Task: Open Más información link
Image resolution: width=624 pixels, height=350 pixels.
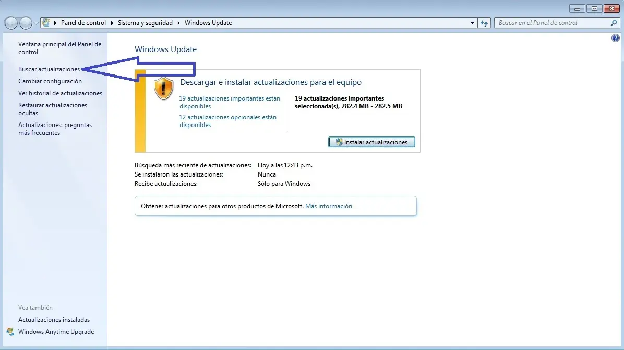Action: 328,206
